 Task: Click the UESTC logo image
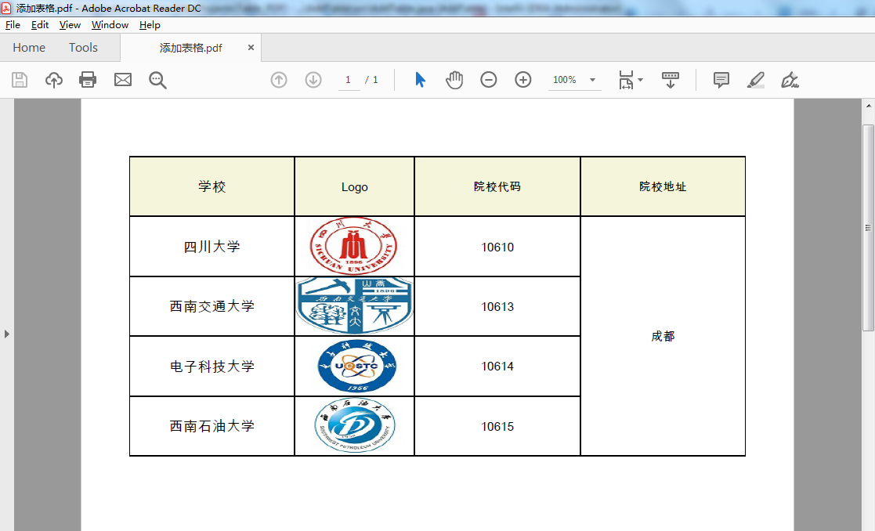click(x=356, y=366)
